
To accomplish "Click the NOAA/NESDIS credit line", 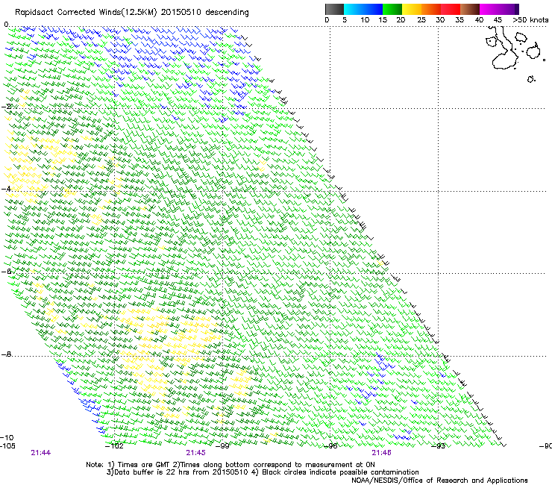I will (x=439, y=481).
